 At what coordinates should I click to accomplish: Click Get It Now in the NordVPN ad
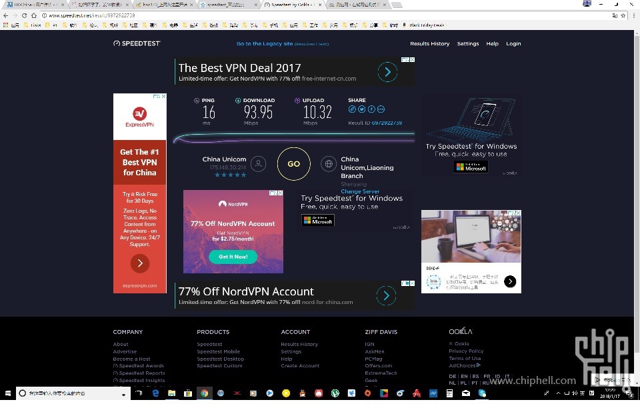pyautogui.click(x=233, y=257)
